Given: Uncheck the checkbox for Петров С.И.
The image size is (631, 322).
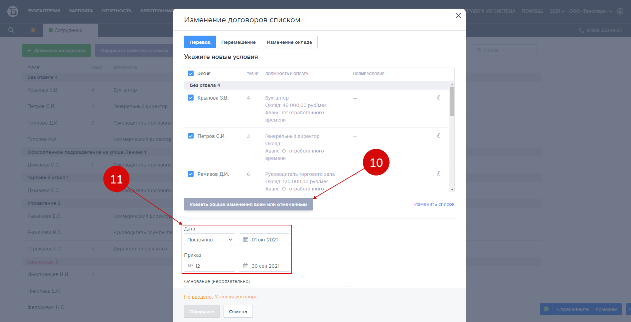Looking at the screenshot, I should [x=191, y=136].
